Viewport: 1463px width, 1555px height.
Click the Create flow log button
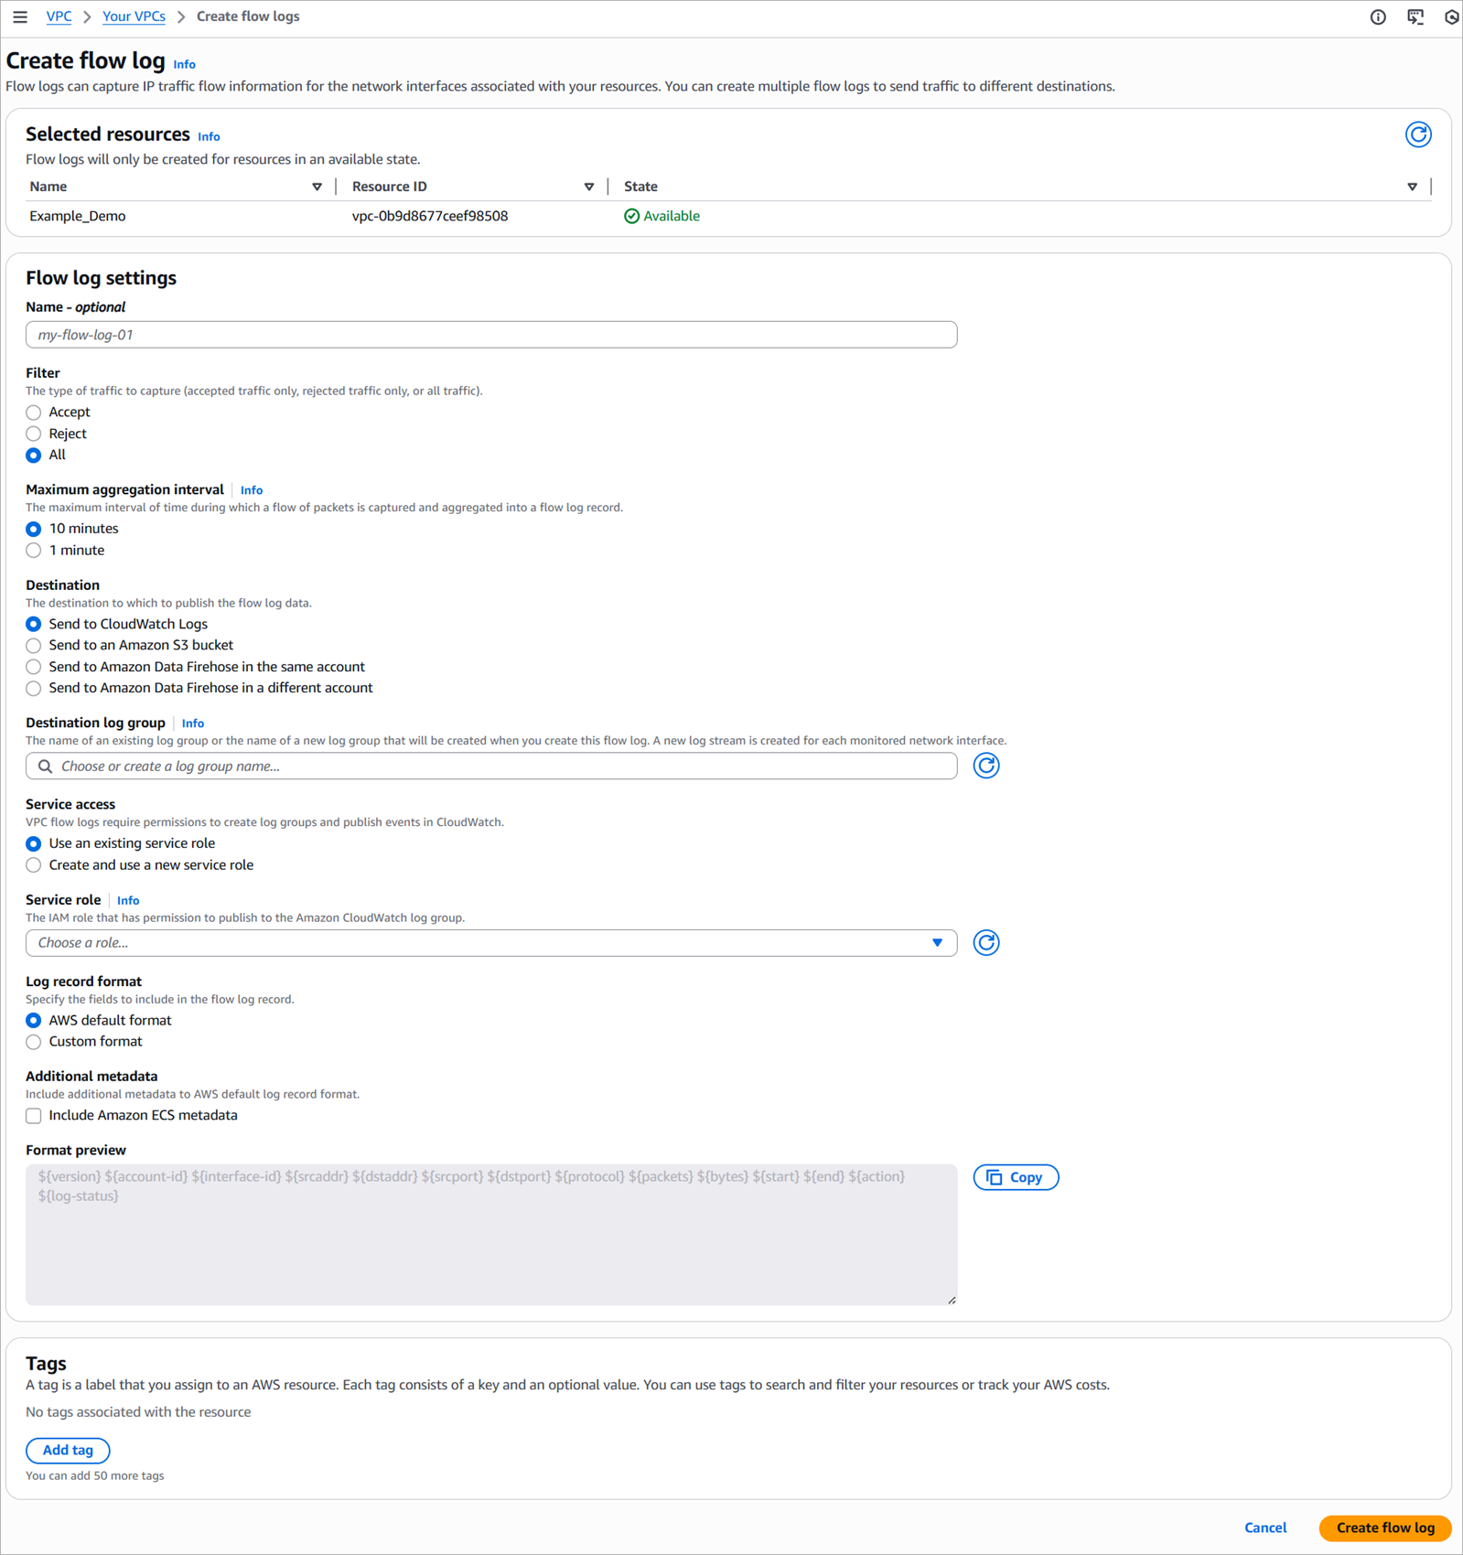1384,1528
